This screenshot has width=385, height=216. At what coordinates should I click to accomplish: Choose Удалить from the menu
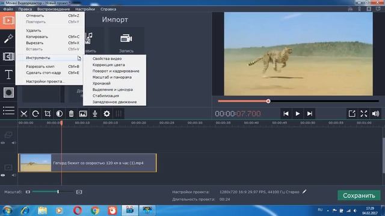click(50, 31)
